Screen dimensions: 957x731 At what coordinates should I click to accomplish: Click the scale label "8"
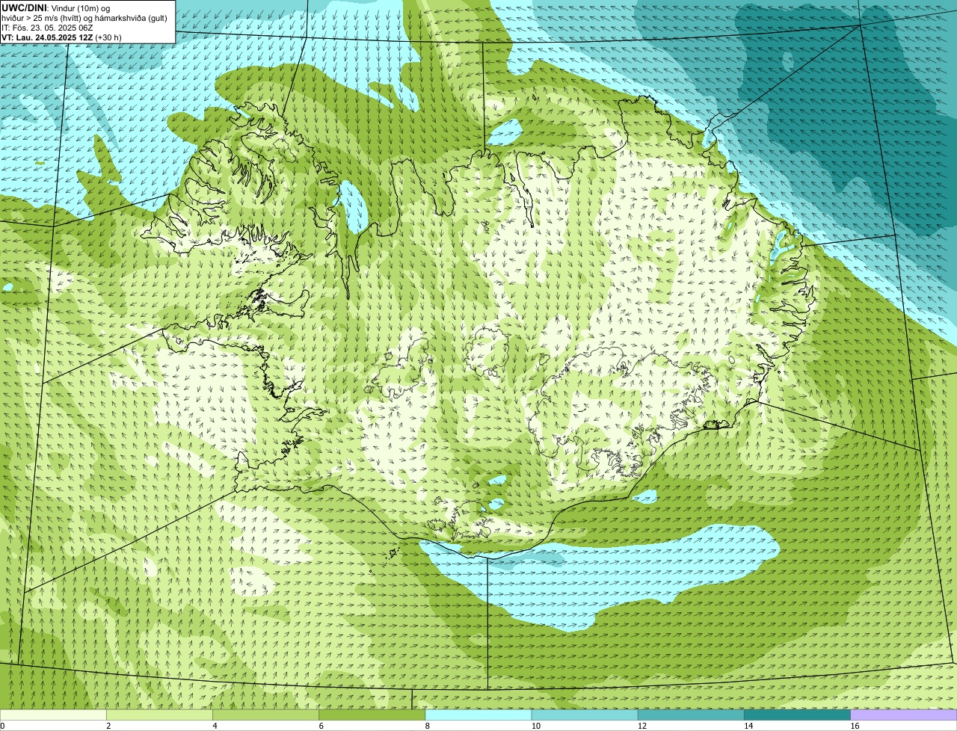pyautogui.click(x=428, y=726)
